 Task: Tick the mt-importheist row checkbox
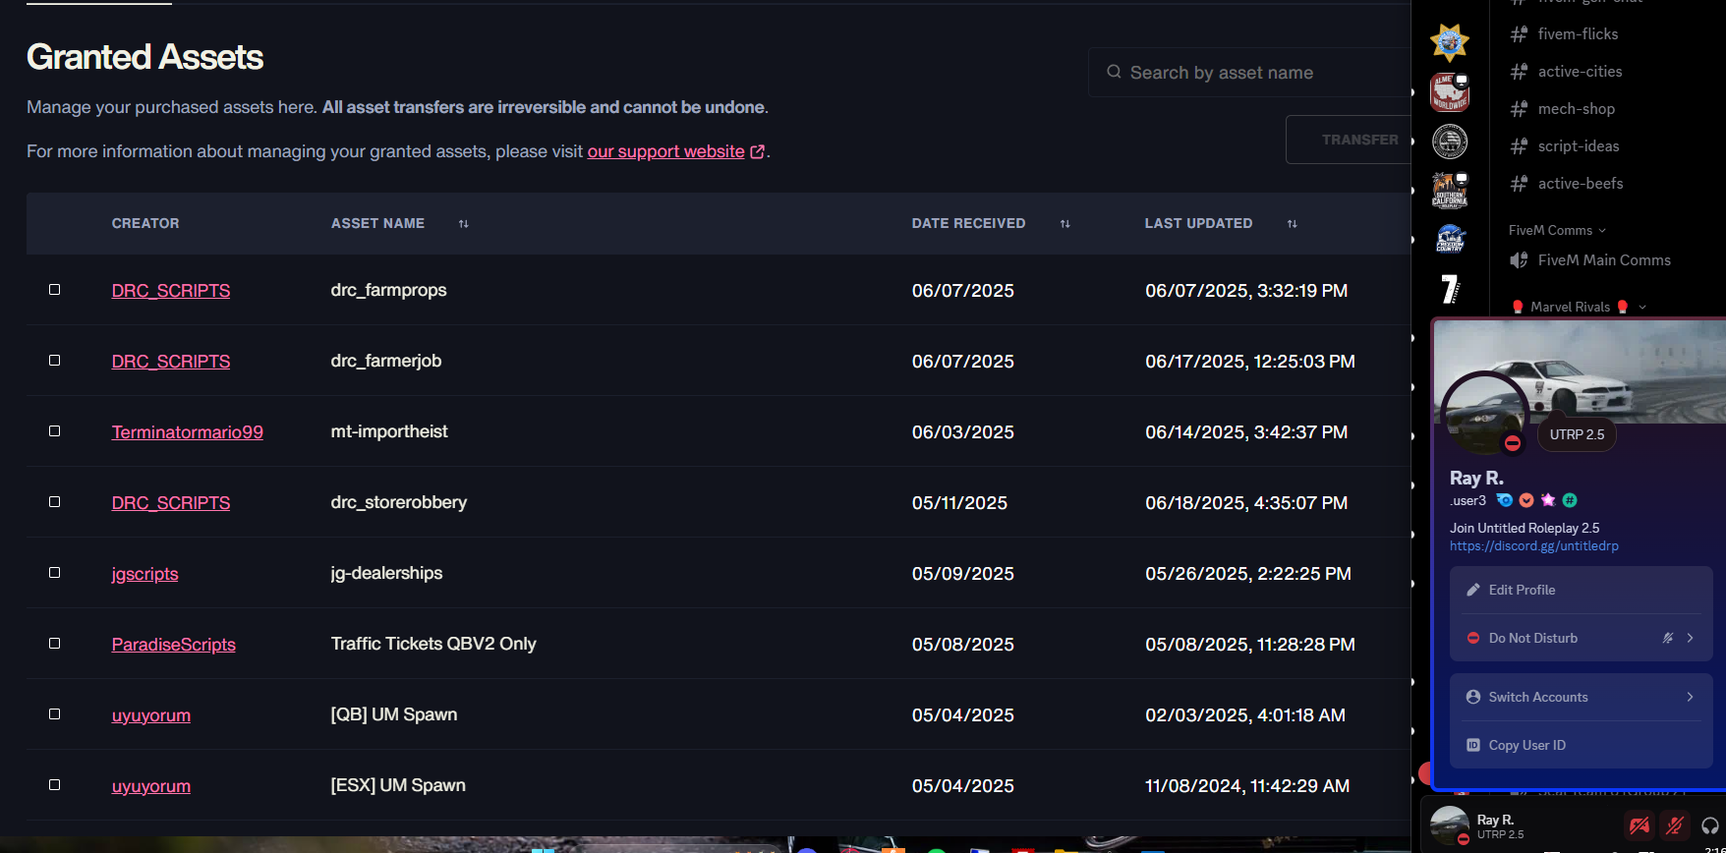(x=55, y=431)
